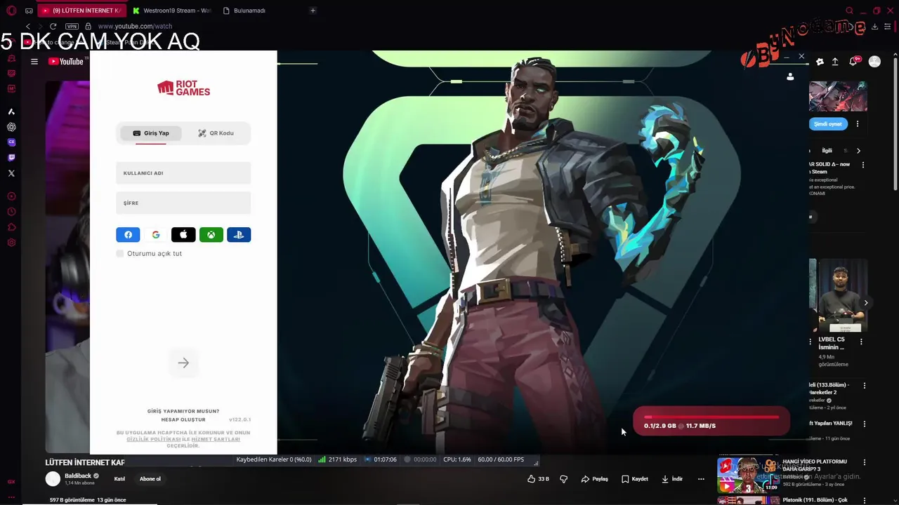The height and width of the screenshot is (505, 899).
Task: Like the video (33 B)
Action: pyautogui.click(x=538, y=479)
